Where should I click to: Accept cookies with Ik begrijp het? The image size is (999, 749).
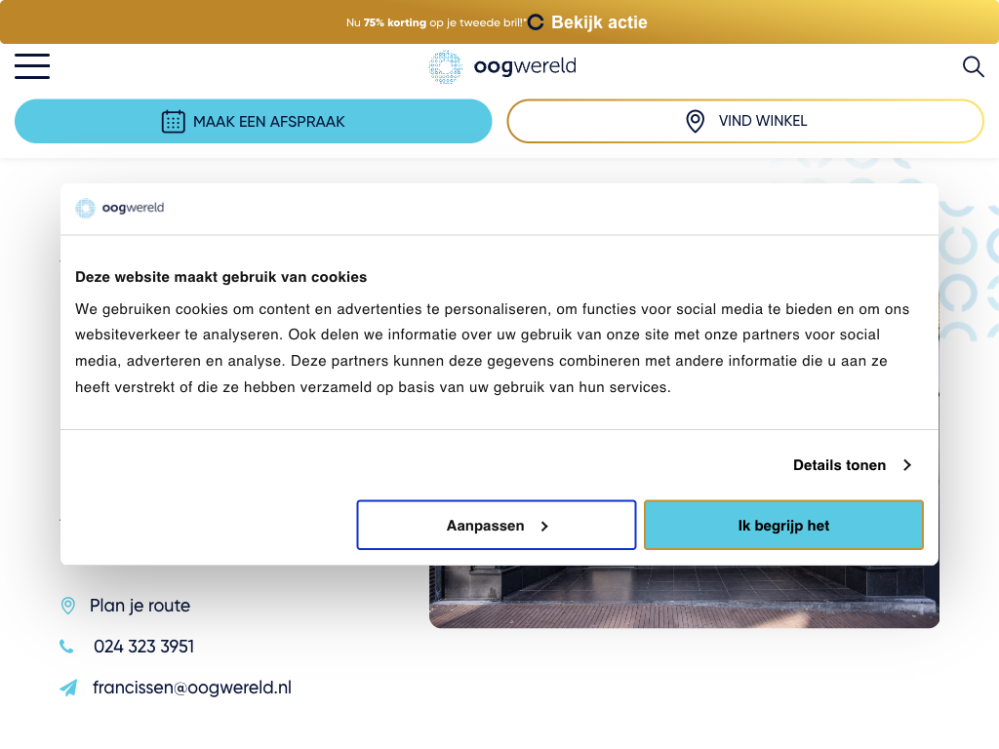[x=783, y=526]
